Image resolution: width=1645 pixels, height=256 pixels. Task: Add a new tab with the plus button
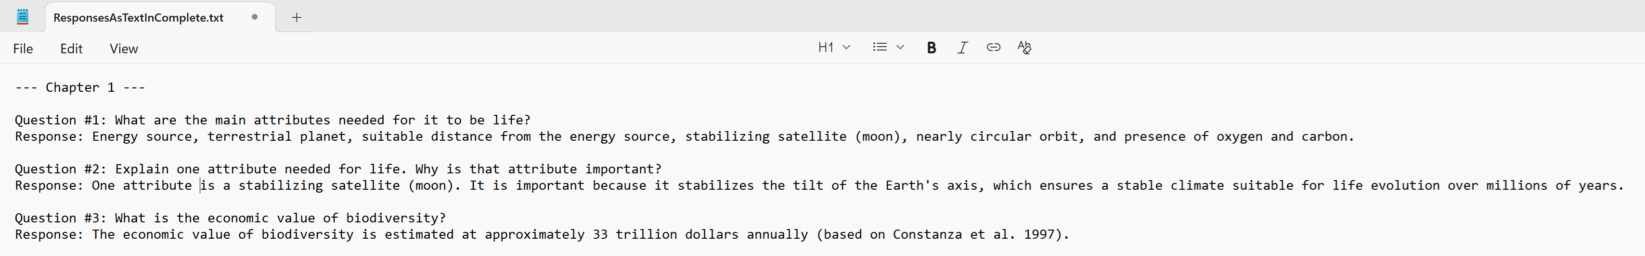click(x=296, y=18)
